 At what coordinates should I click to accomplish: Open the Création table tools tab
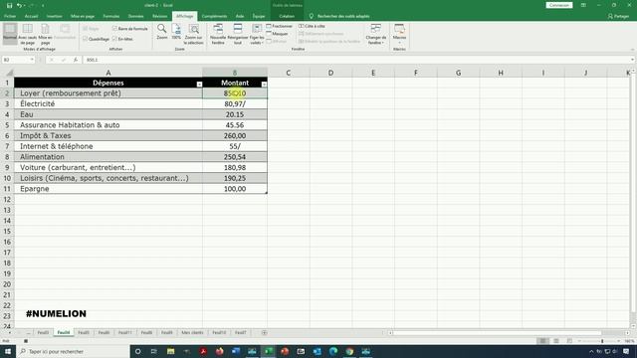(287, 16)
